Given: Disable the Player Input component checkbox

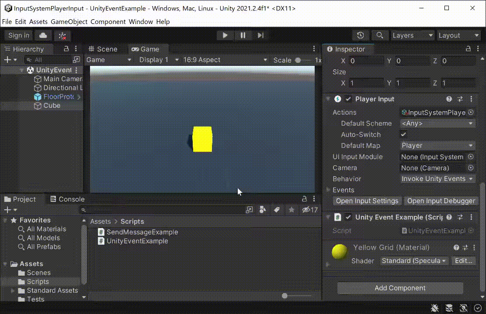Looking at the screenshot, I should pyautogui.click(x=348, y=99).
